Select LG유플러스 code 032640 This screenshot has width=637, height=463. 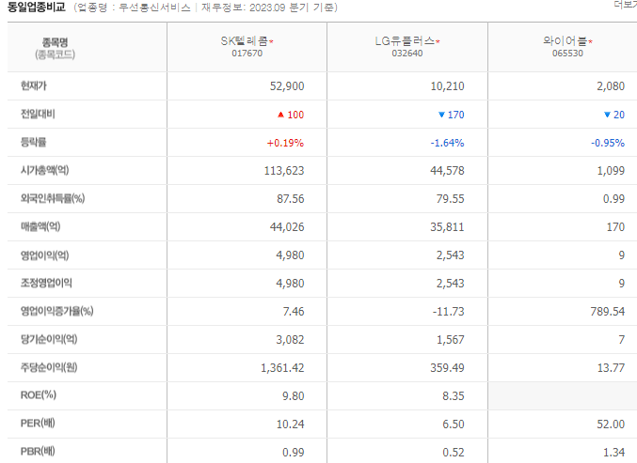(407, 54)
